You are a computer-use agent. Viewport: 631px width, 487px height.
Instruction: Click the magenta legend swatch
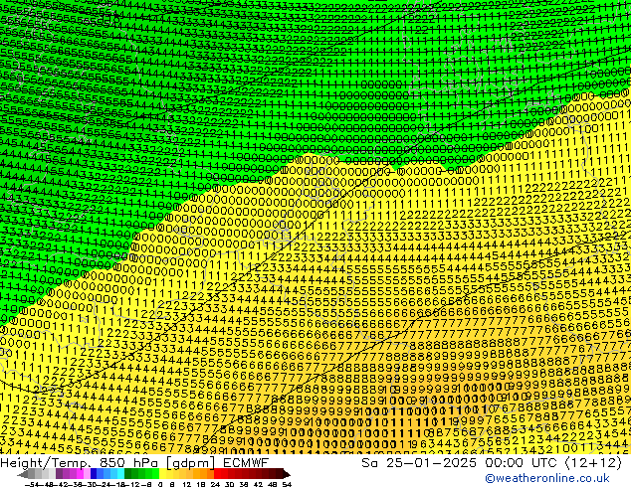(x=80, y=474)
